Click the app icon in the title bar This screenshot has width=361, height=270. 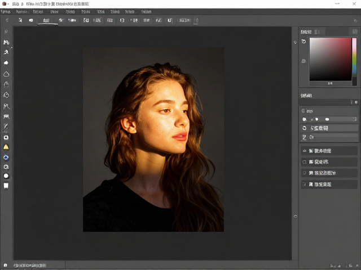tap(4, 4)
